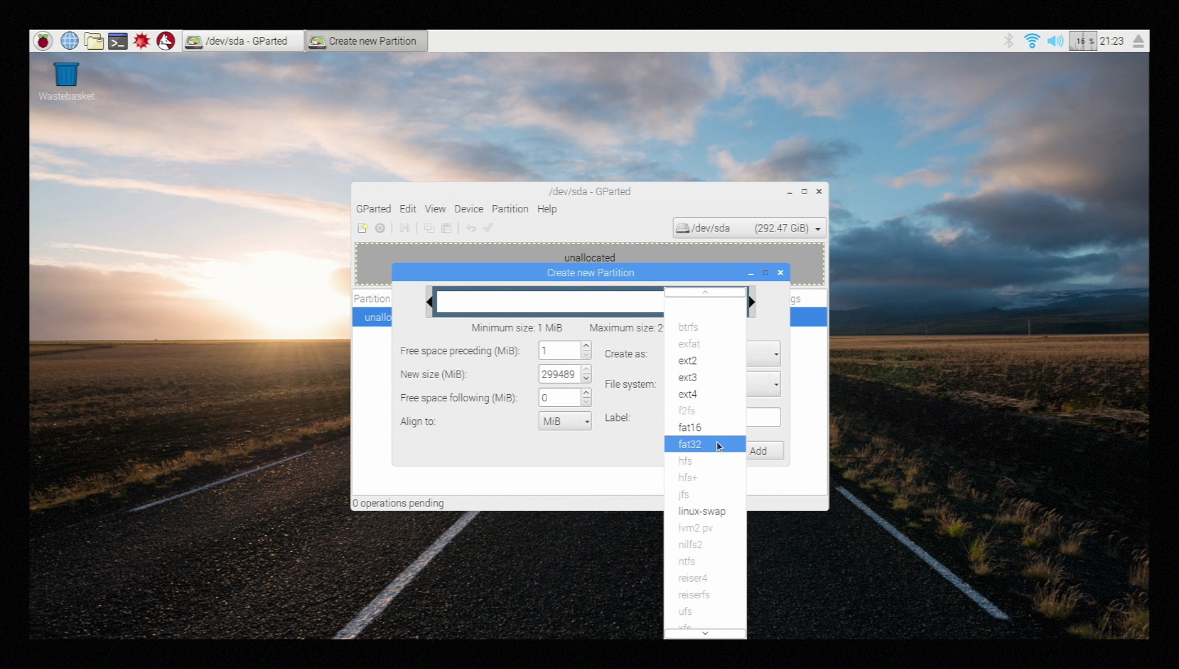Click the Add button to confirm
Screen dimensions: 1179x669
coord(757,450)
